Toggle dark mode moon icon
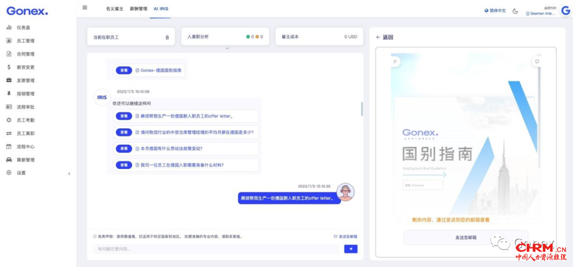 click(x=515, y=11)
